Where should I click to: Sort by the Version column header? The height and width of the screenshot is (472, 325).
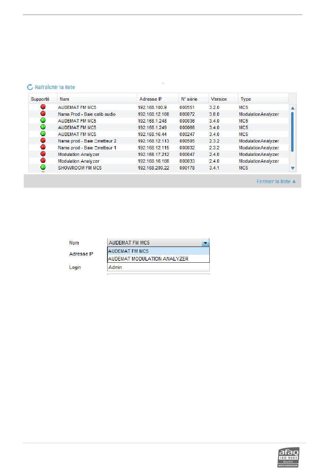point(223,99)
